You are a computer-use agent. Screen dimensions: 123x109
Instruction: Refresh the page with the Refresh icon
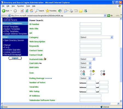tap(27, 11)
